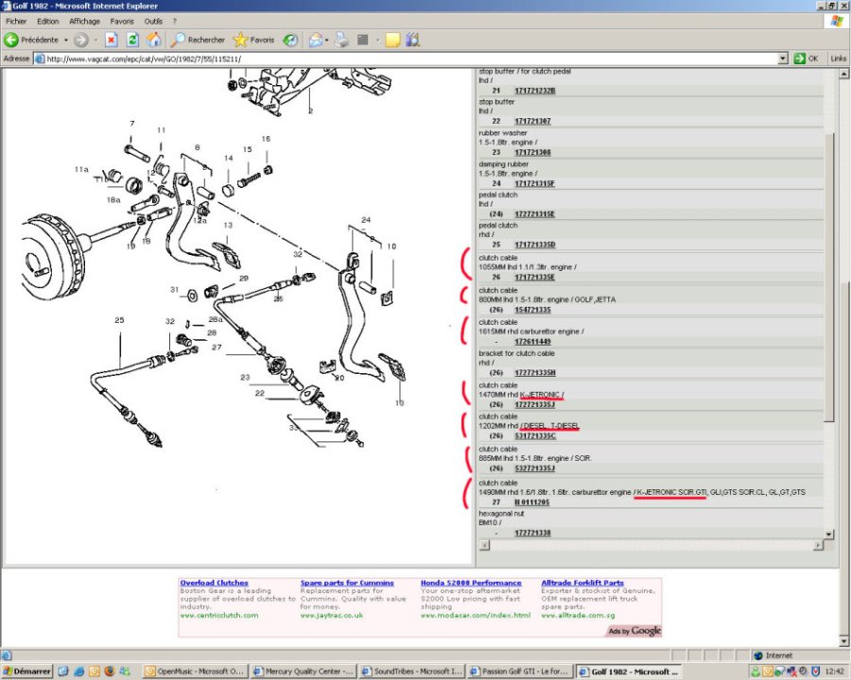The image size is (851, 680).
Task: Open diesel cable part 531721335C link
Action: [x=534, y=436]
